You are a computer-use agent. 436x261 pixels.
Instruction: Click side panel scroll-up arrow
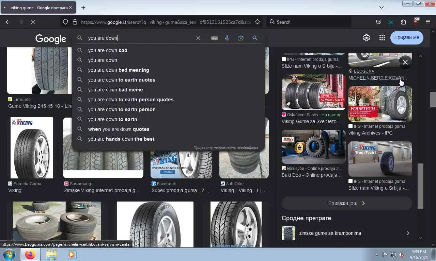tap(420, 56)
